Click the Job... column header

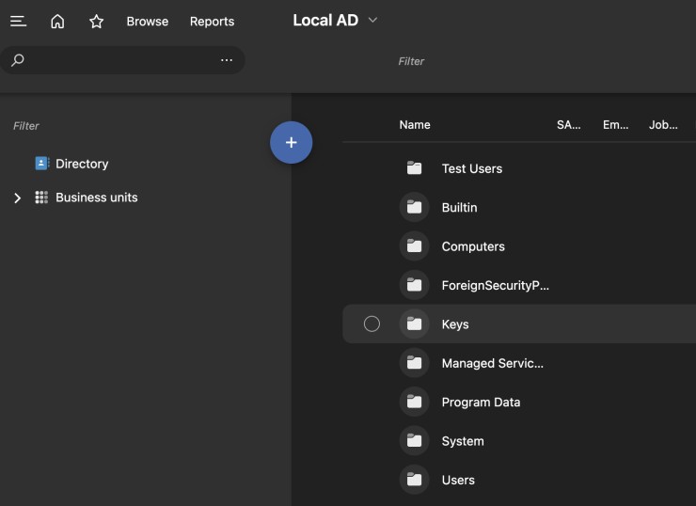pos(663,125)
